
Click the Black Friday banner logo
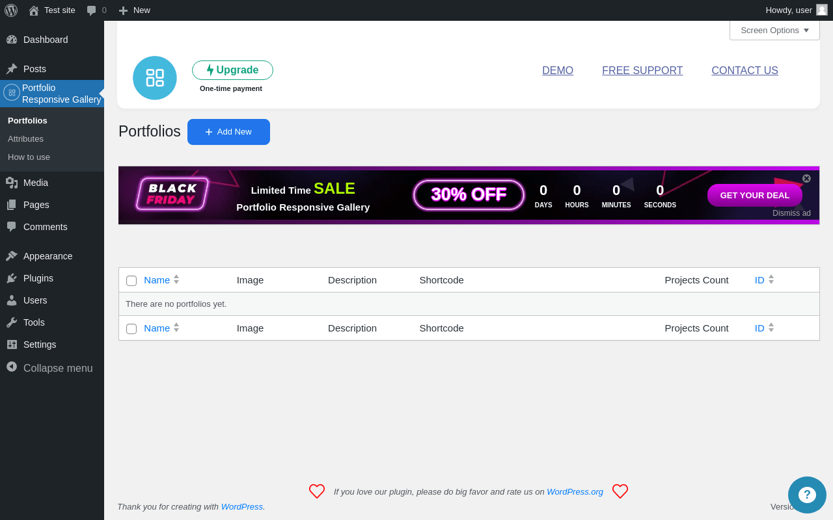(x=172, y=194)
